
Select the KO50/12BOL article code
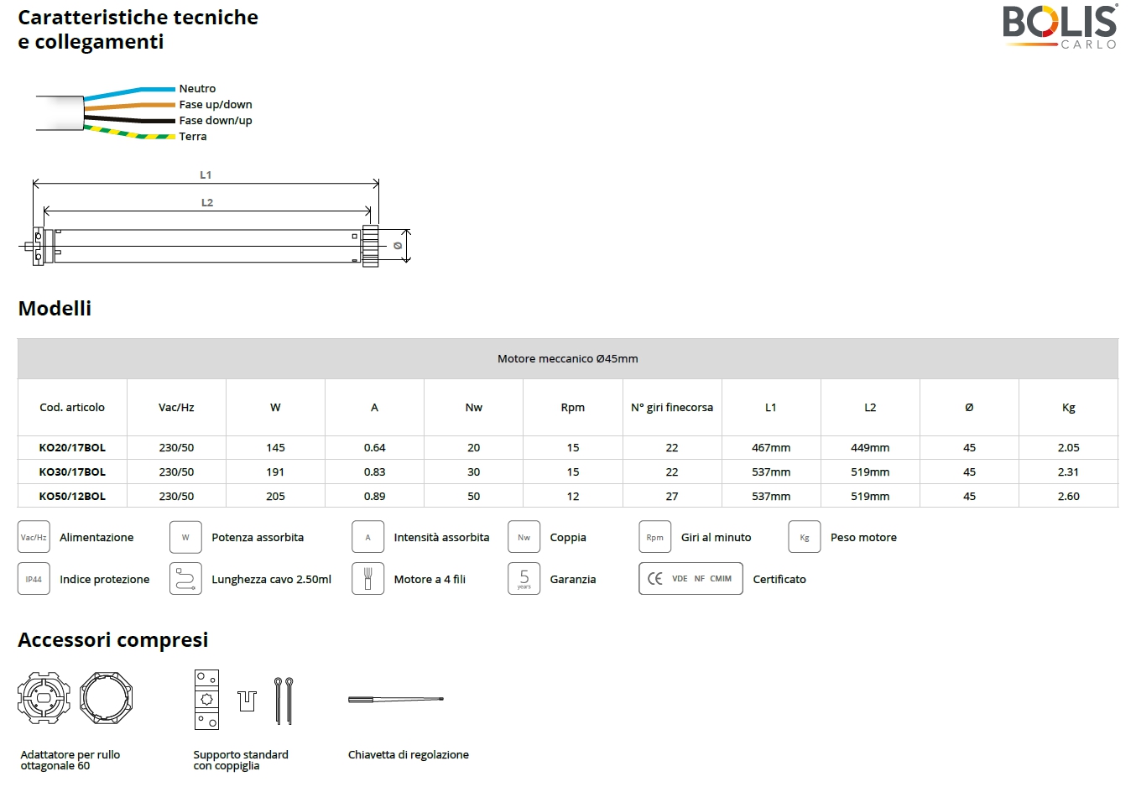72,497
